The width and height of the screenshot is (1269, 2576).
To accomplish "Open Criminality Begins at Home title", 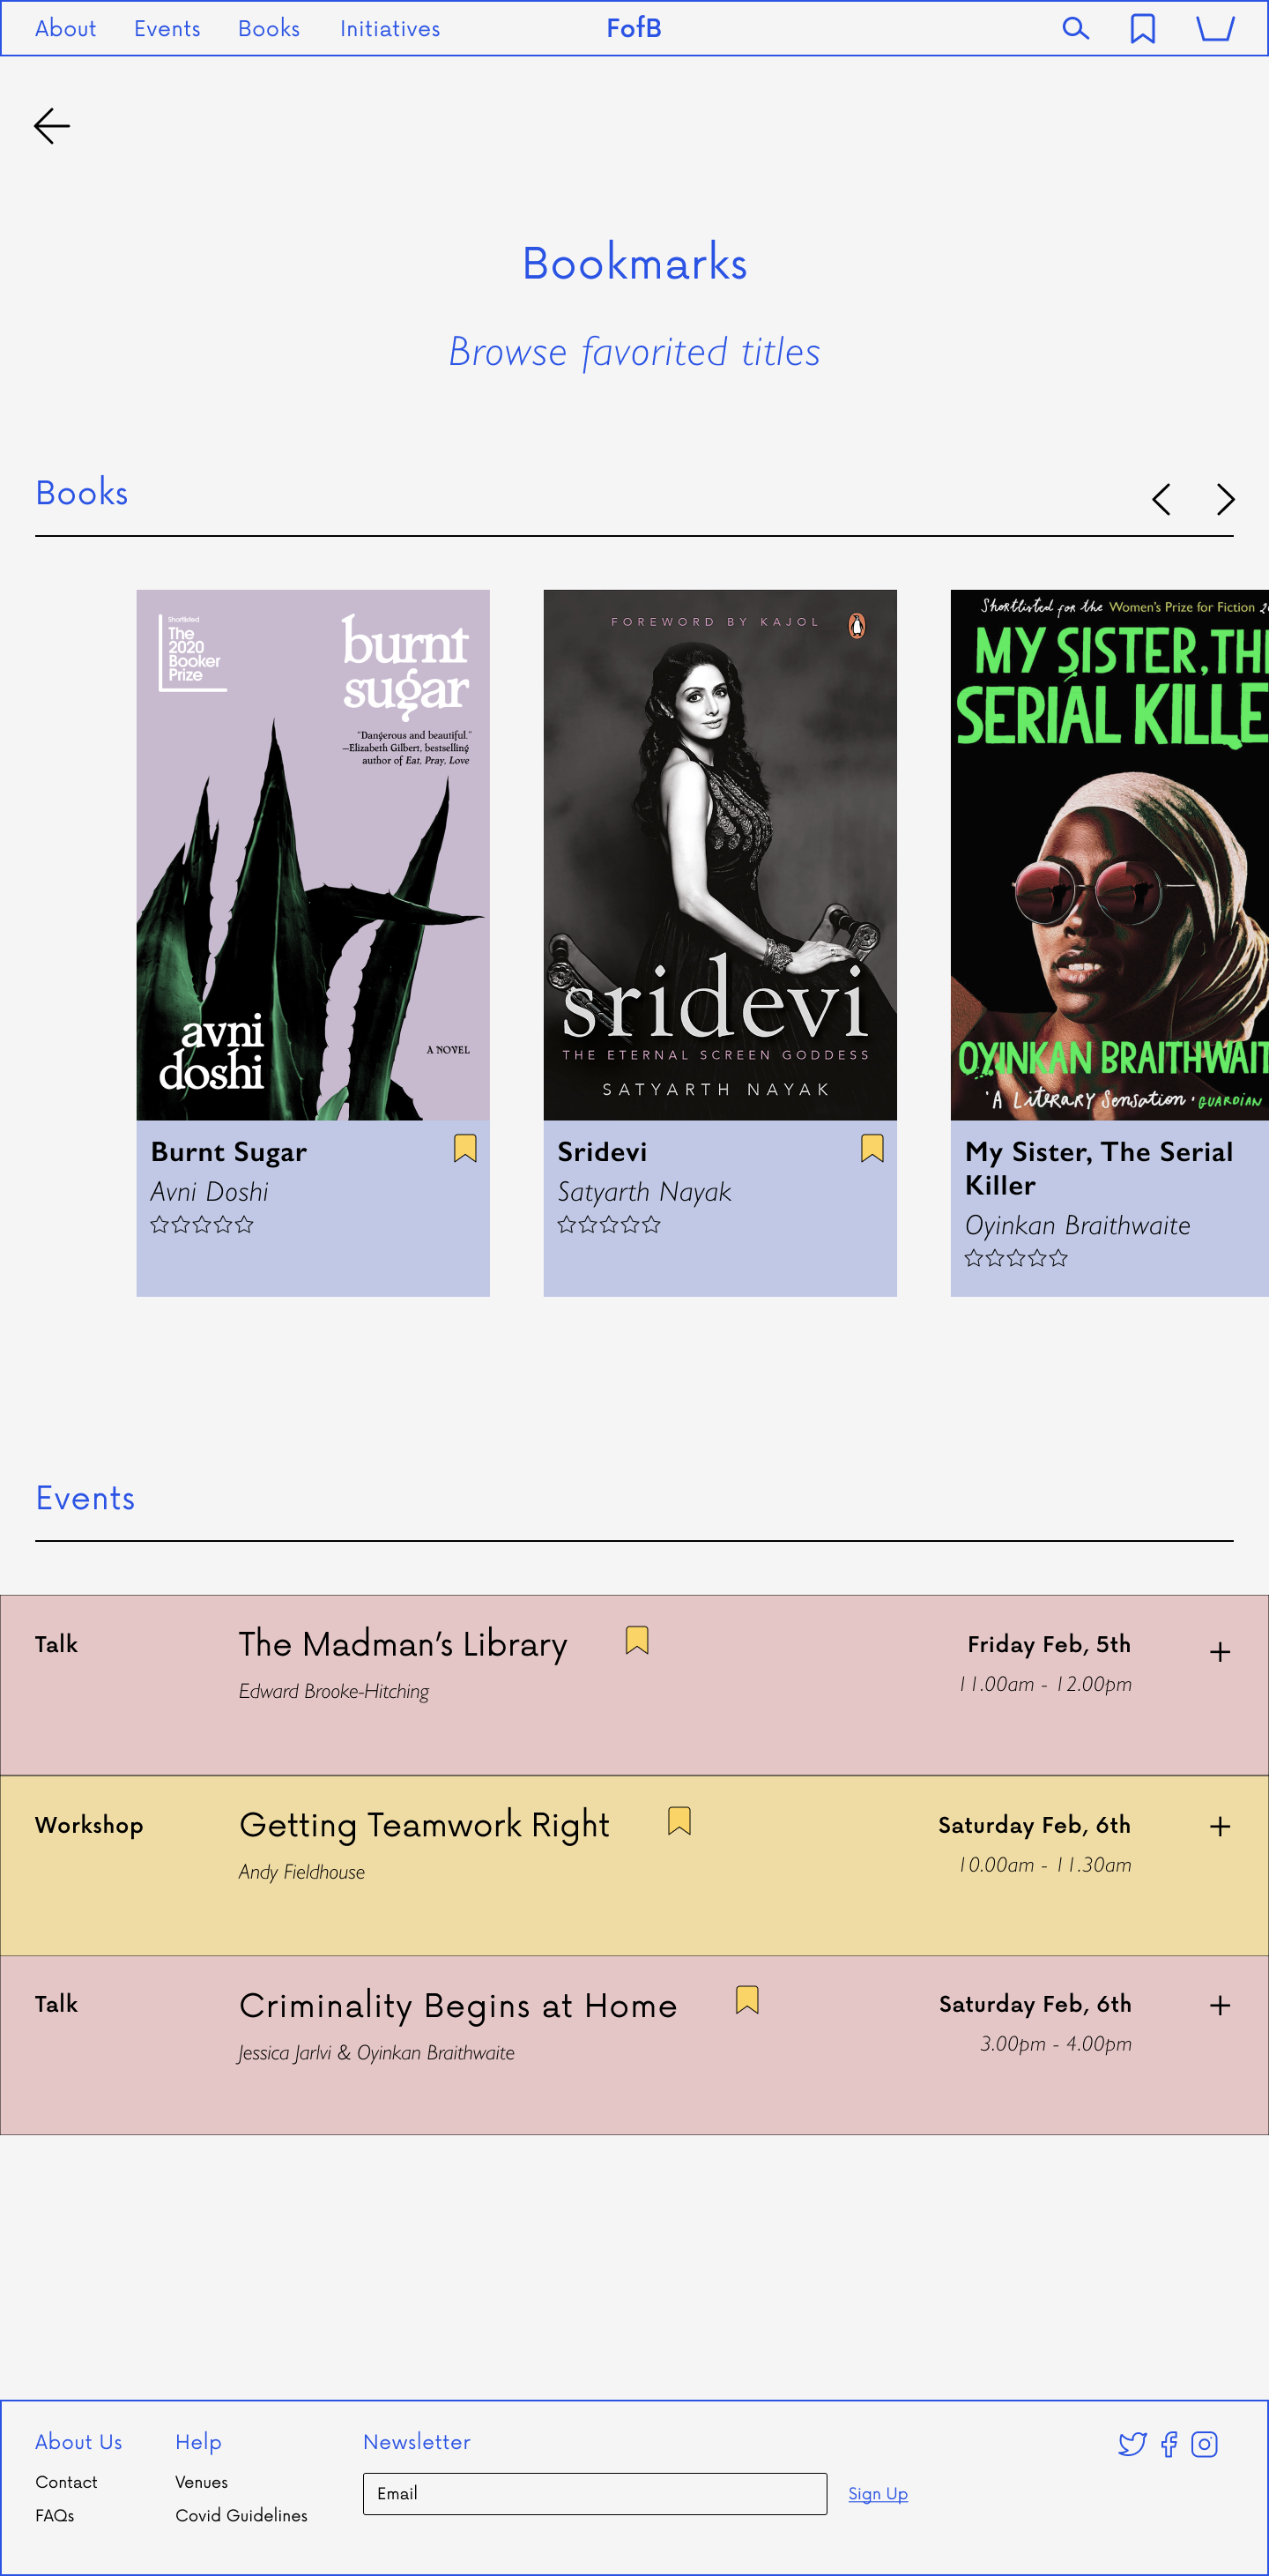I will point(458,2005).
